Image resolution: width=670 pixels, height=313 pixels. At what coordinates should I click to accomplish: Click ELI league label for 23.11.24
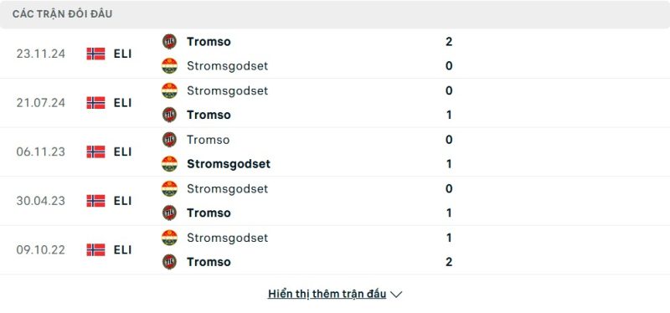click(x=122, y=54)
